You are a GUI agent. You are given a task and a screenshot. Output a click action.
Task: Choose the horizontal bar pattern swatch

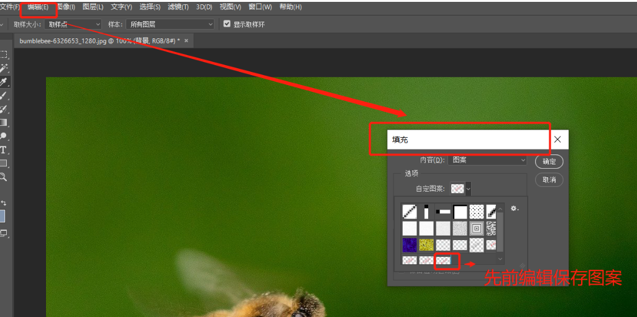tap(443, 212)
